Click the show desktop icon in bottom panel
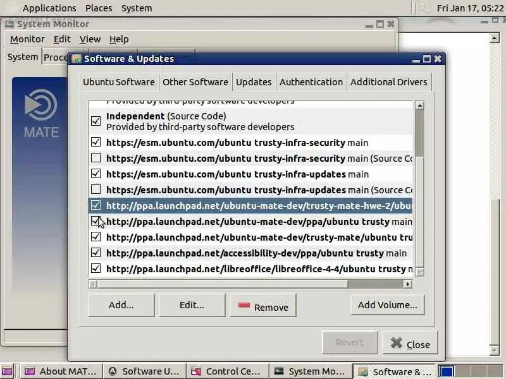This screenshot has height=379, width=506. 7,371
